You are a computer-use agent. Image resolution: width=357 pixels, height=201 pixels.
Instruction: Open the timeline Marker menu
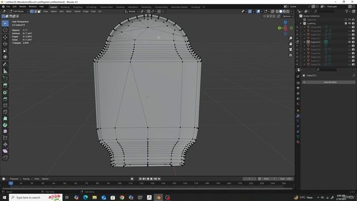(45, 179)
